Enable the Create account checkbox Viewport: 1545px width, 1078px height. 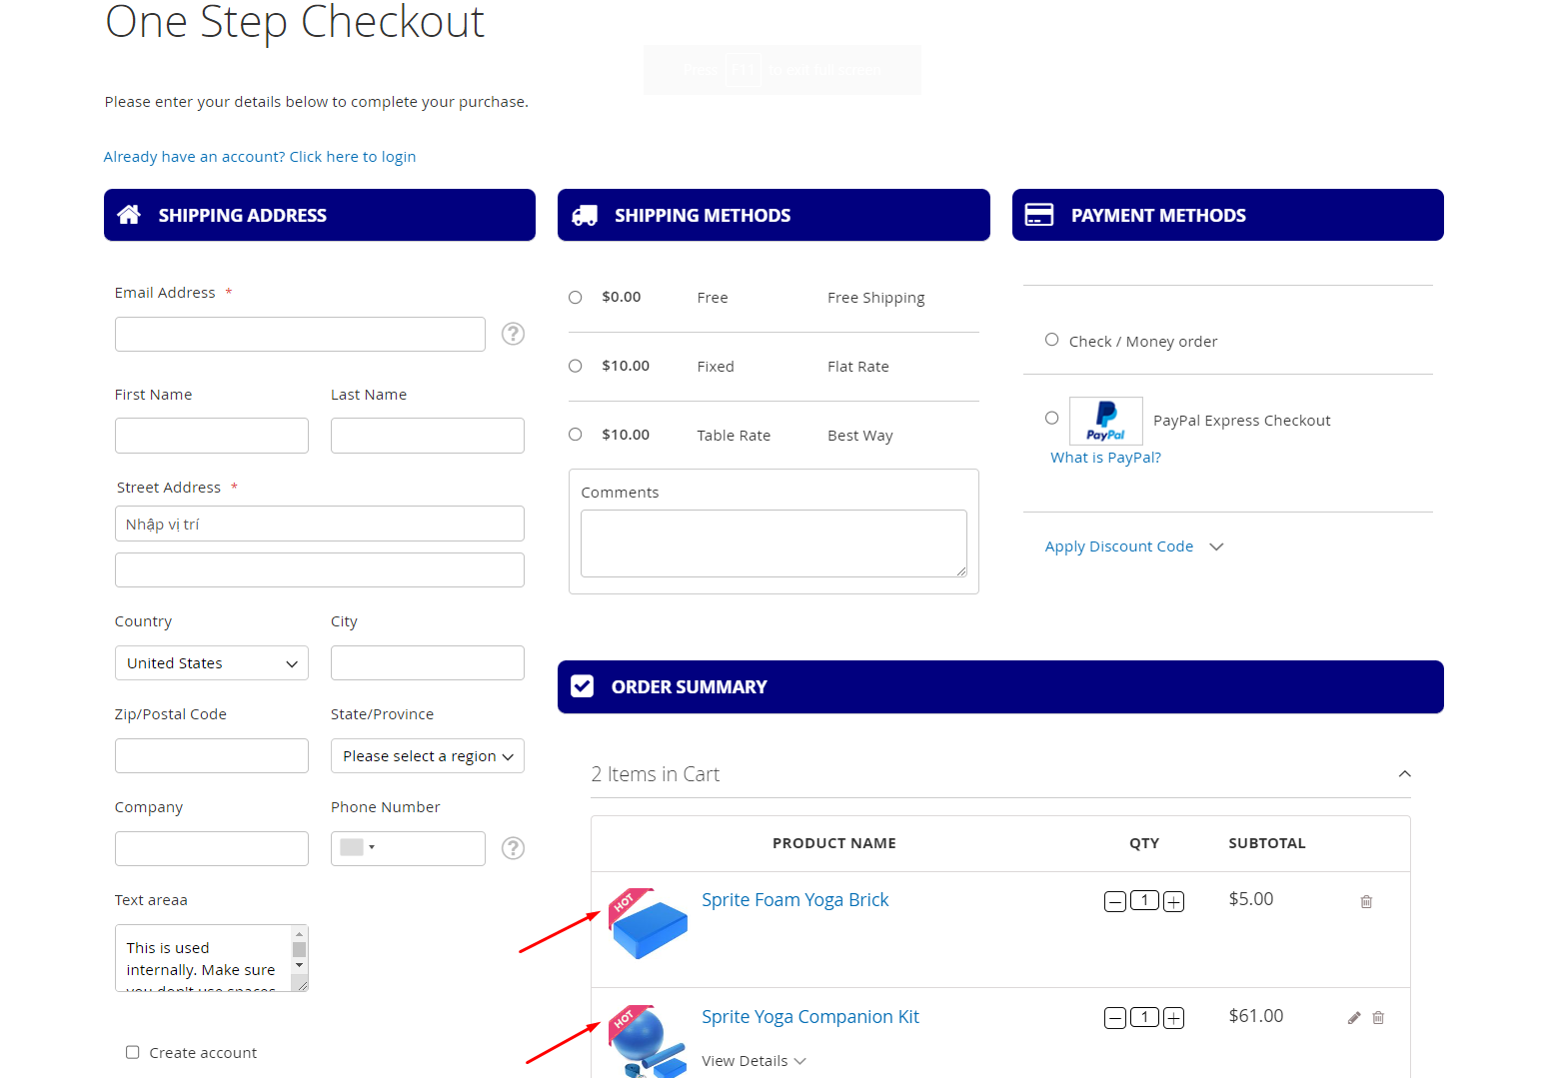[x=132, y=1052]
